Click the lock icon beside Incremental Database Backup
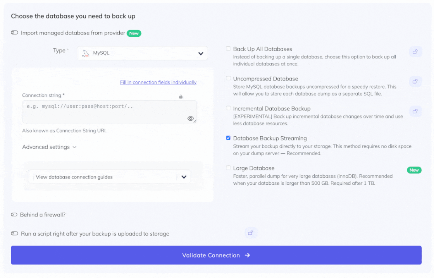This screenshot has height=278, width=434. pyautogui.click(x=415, y=111)
